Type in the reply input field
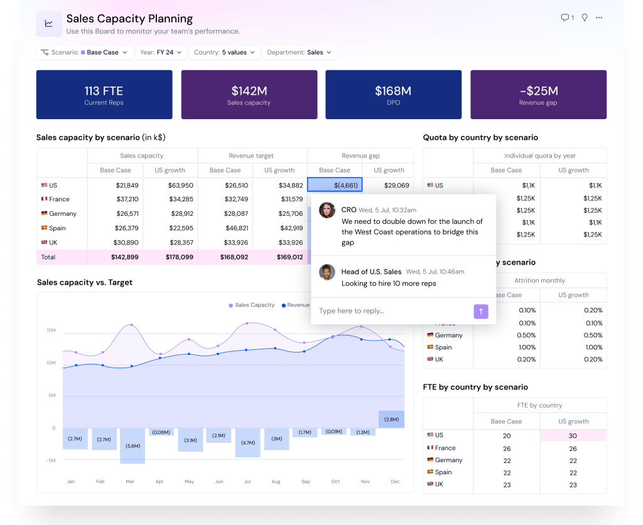Image resolution: width=643 pixels, height=525 pixels. [x=392, y=311]
